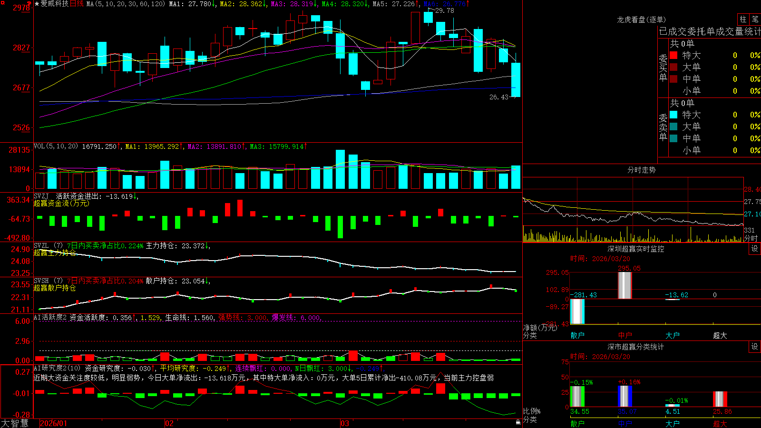The height and width of the screenshot is (428, 761).
Task: Click the AI研究度2(10) indicator label
Action: [x=57, y=368]
